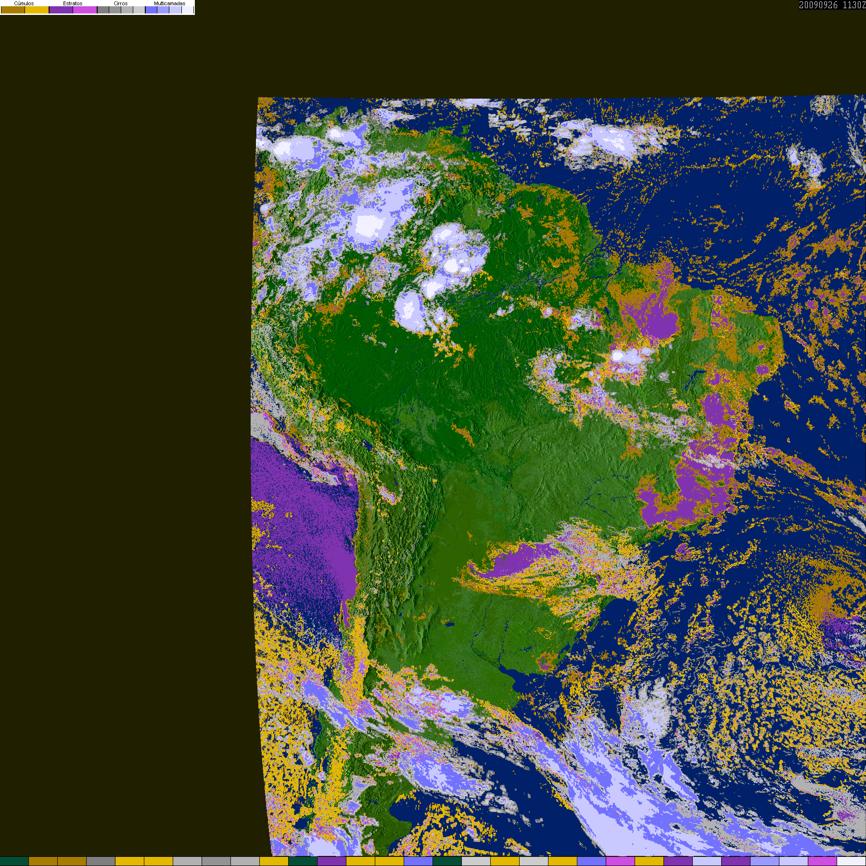This screenshot has height=866, width=866.
Task: Select the dark purple Estratos legend swatch
Action: 61,10
